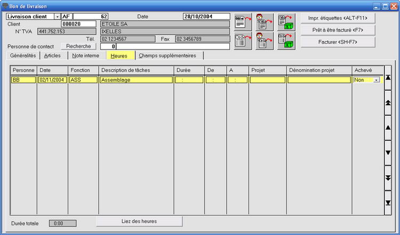Click the A time cell in BB row

[237, 80]
